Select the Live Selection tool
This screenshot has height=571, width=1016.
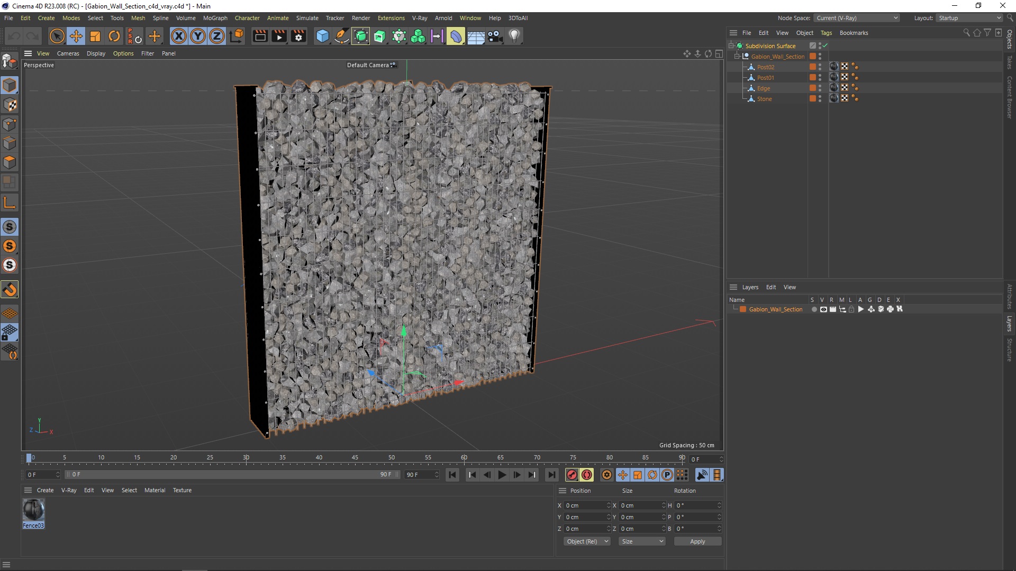click(x=57, y=36)
